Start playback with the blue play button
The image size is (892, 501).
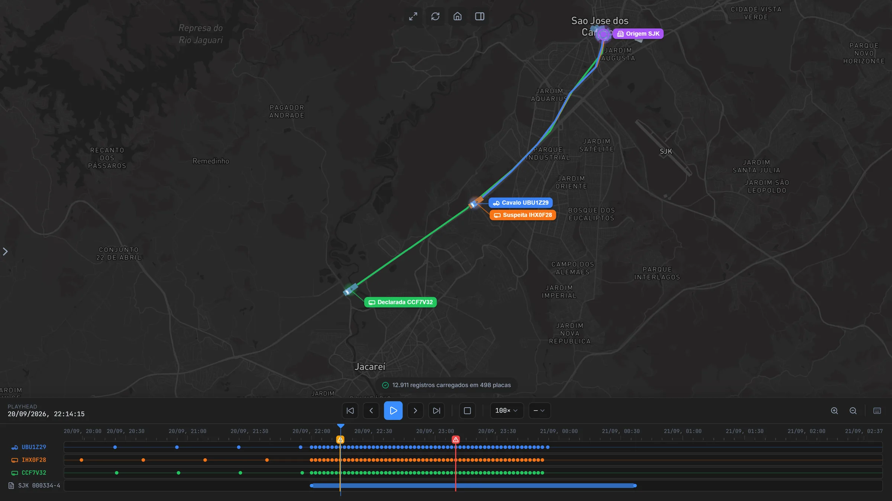(393, 410)
